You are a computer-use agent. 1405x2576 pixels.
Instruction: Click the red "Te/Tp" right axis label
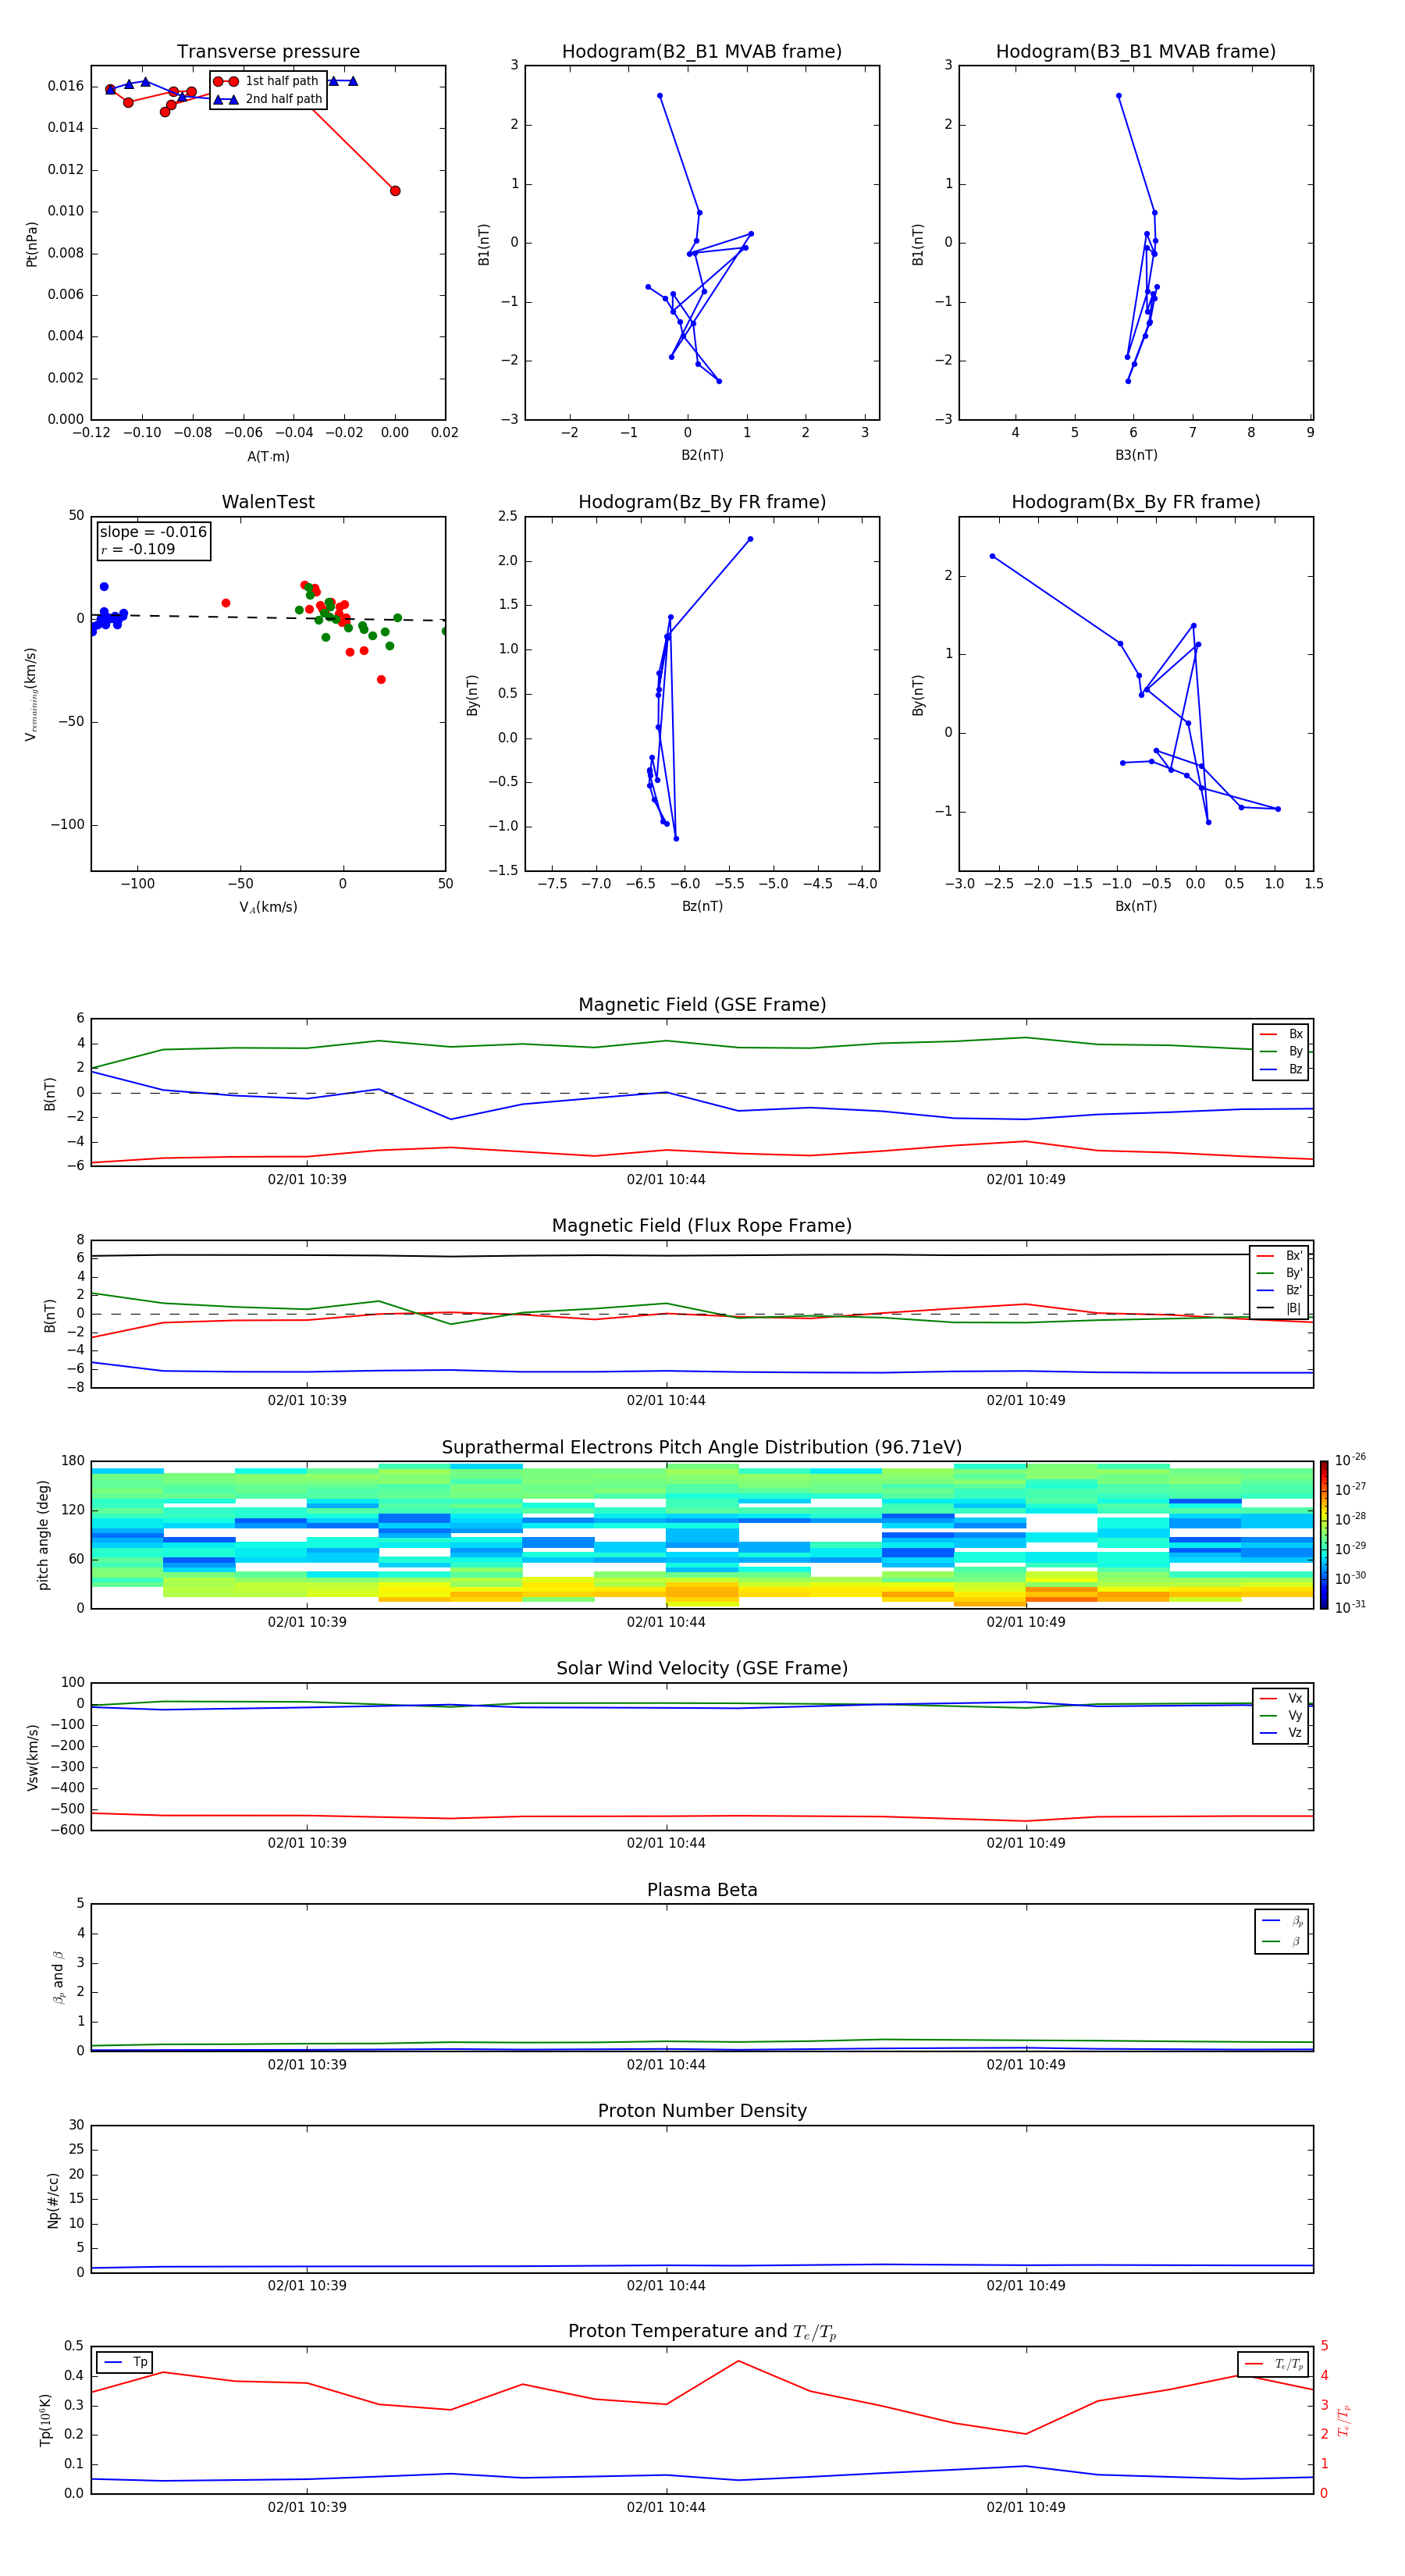[x=1344, y=2420]
